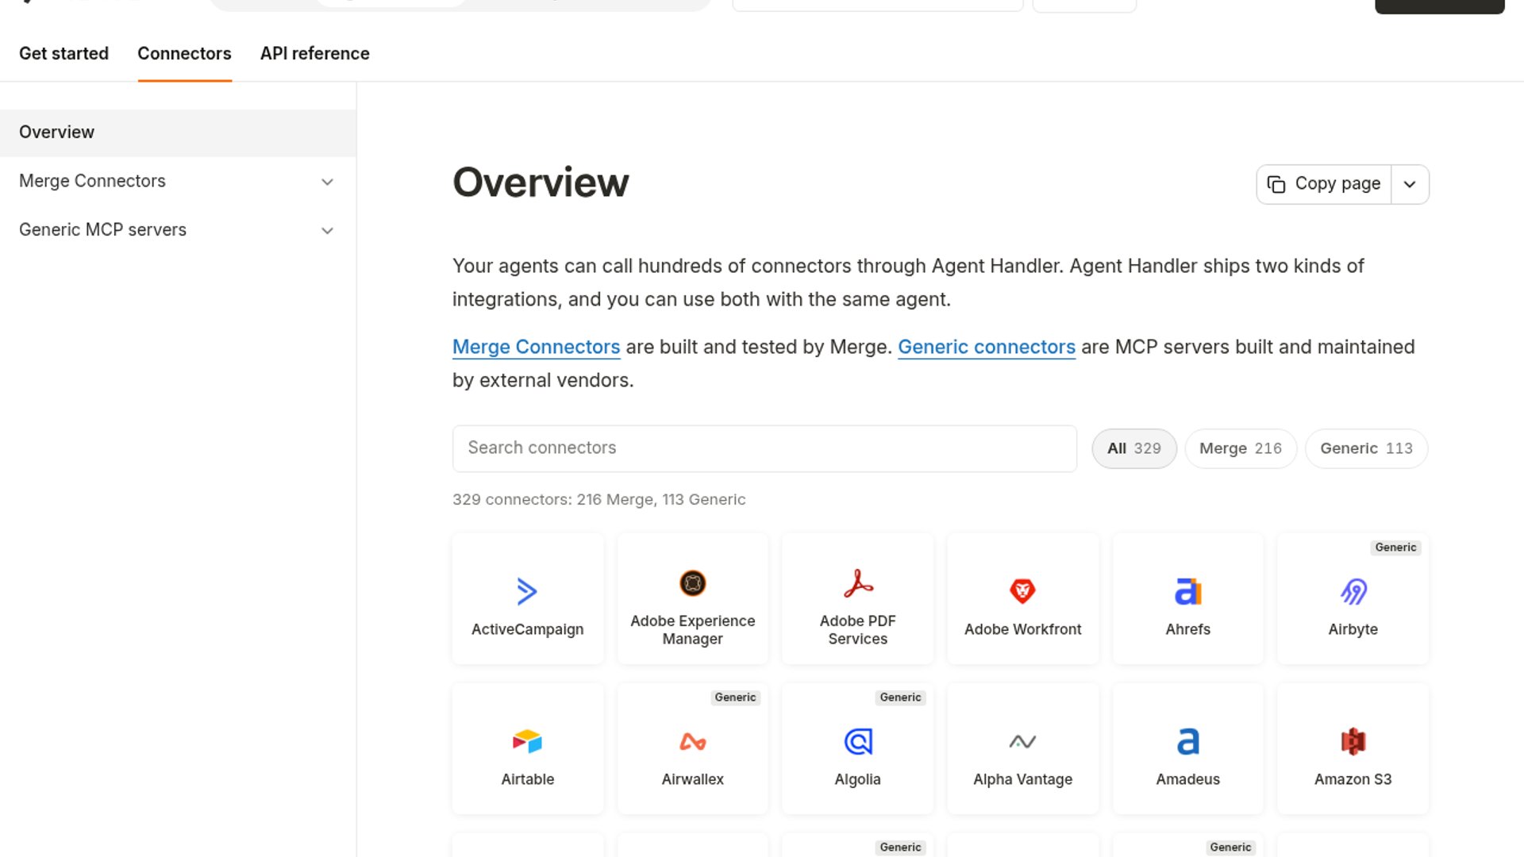Switch to the Get started tab
This screenshot has height=857, width=1524.
coord(63,53)
